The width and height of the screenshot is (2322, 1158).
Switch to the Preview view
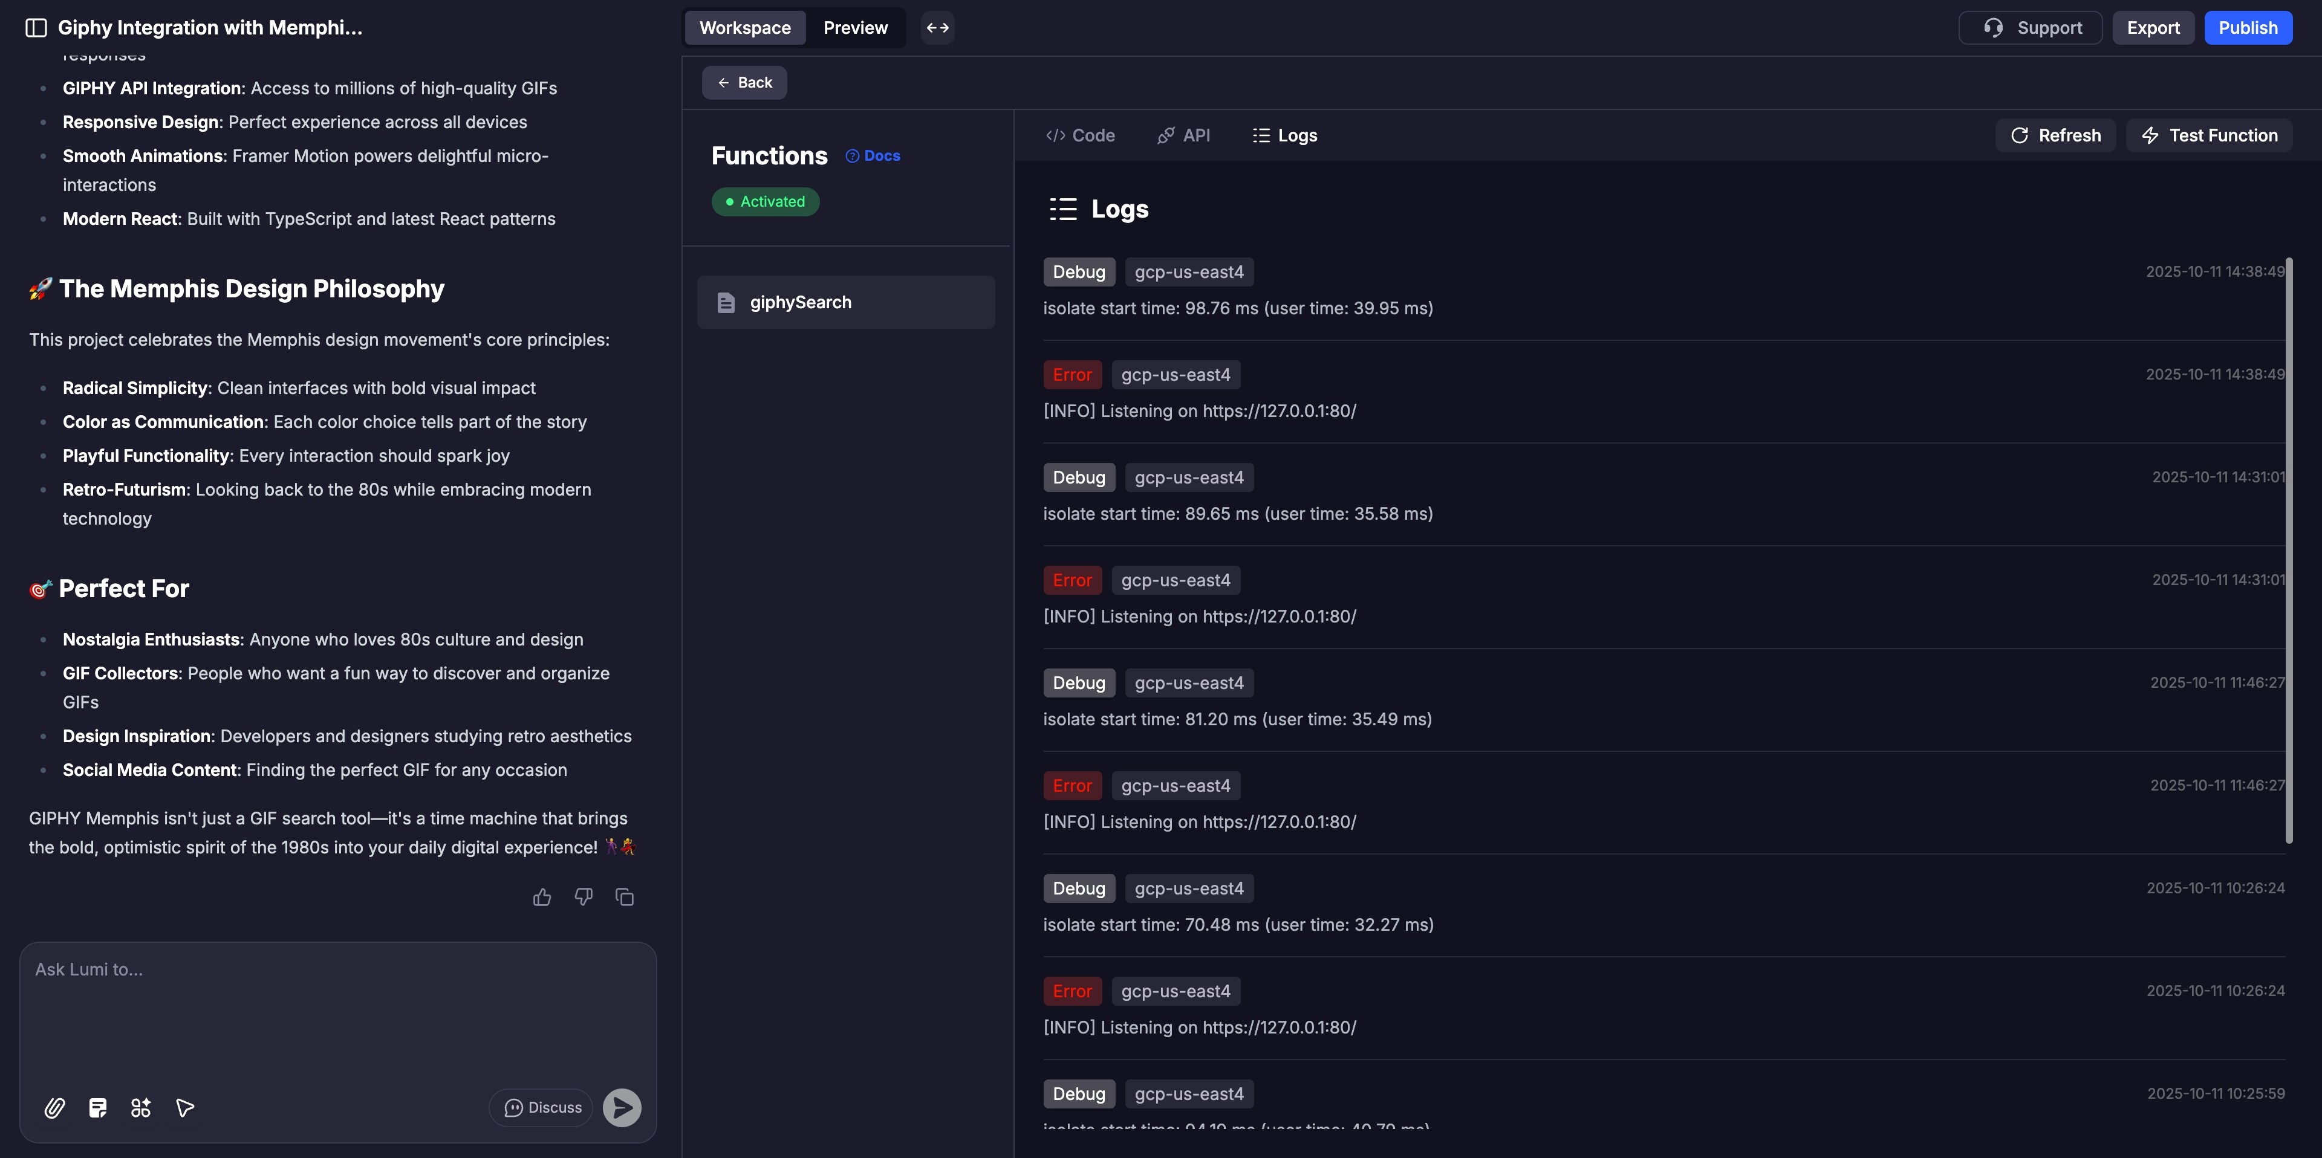click(854, 28)
